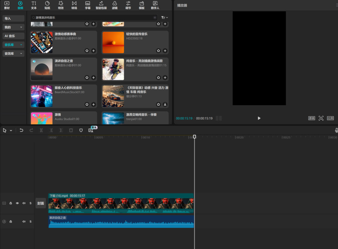
Task: Favorite the 演讲自信之音 track with star icon
Action: (87, 78)
